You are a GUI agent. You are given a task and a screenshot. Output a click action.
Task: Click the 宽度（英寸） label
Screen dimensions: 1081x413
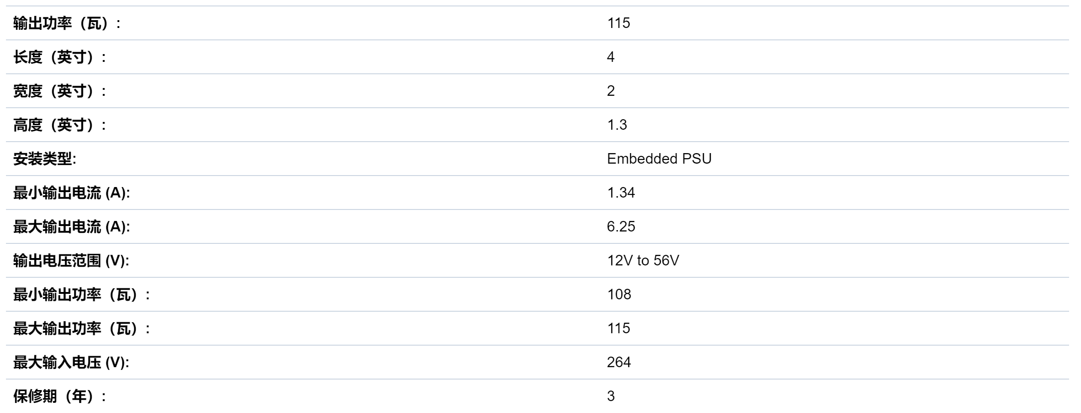(60, 91)
